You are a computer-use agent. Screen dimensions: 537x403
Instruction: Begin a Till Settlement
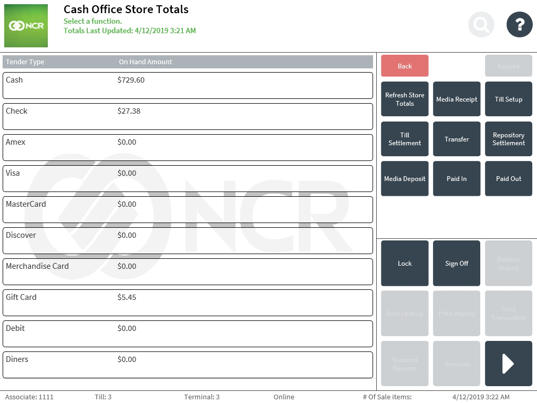405,139
